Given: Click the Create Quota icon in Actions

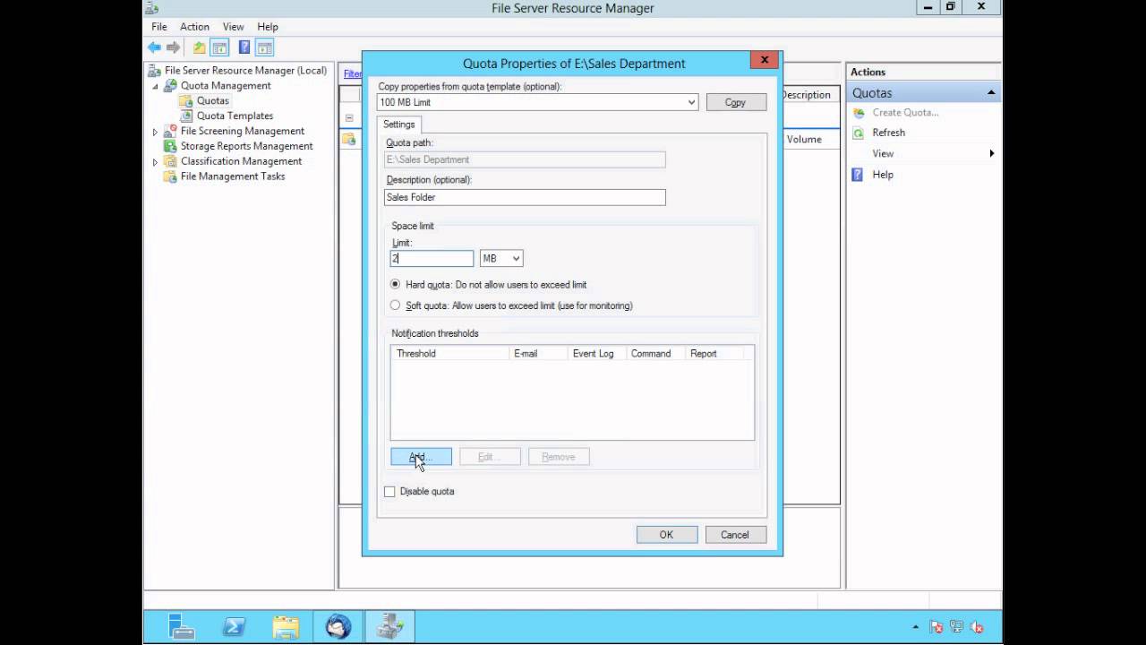Looking at the screenshot, I should pyautogui.click(x=859, y=112).
